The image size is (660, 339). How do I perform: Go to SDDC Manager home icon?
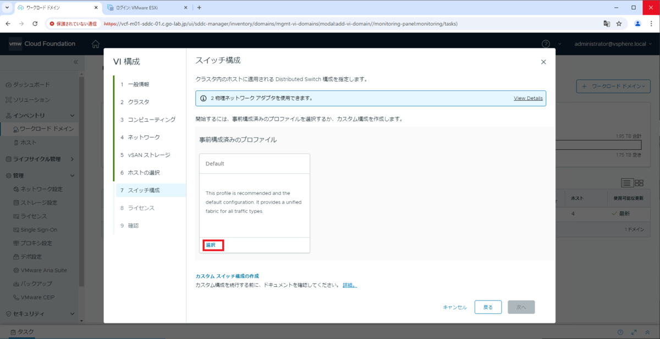pyautogui.click(x=96, y=44)
